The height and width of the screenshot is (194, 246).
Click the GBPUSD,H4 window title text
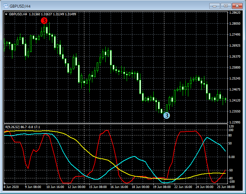20,6
